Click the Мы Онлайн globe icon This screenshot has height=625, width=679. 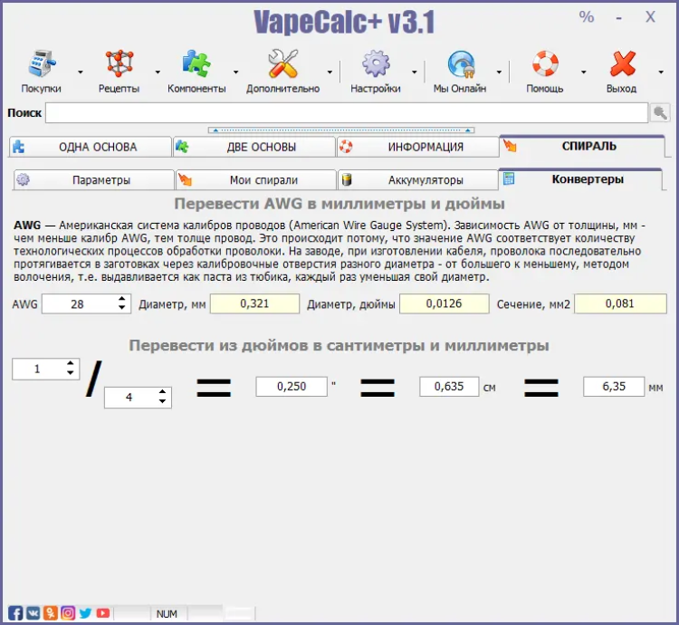click(x=460, y=65)
